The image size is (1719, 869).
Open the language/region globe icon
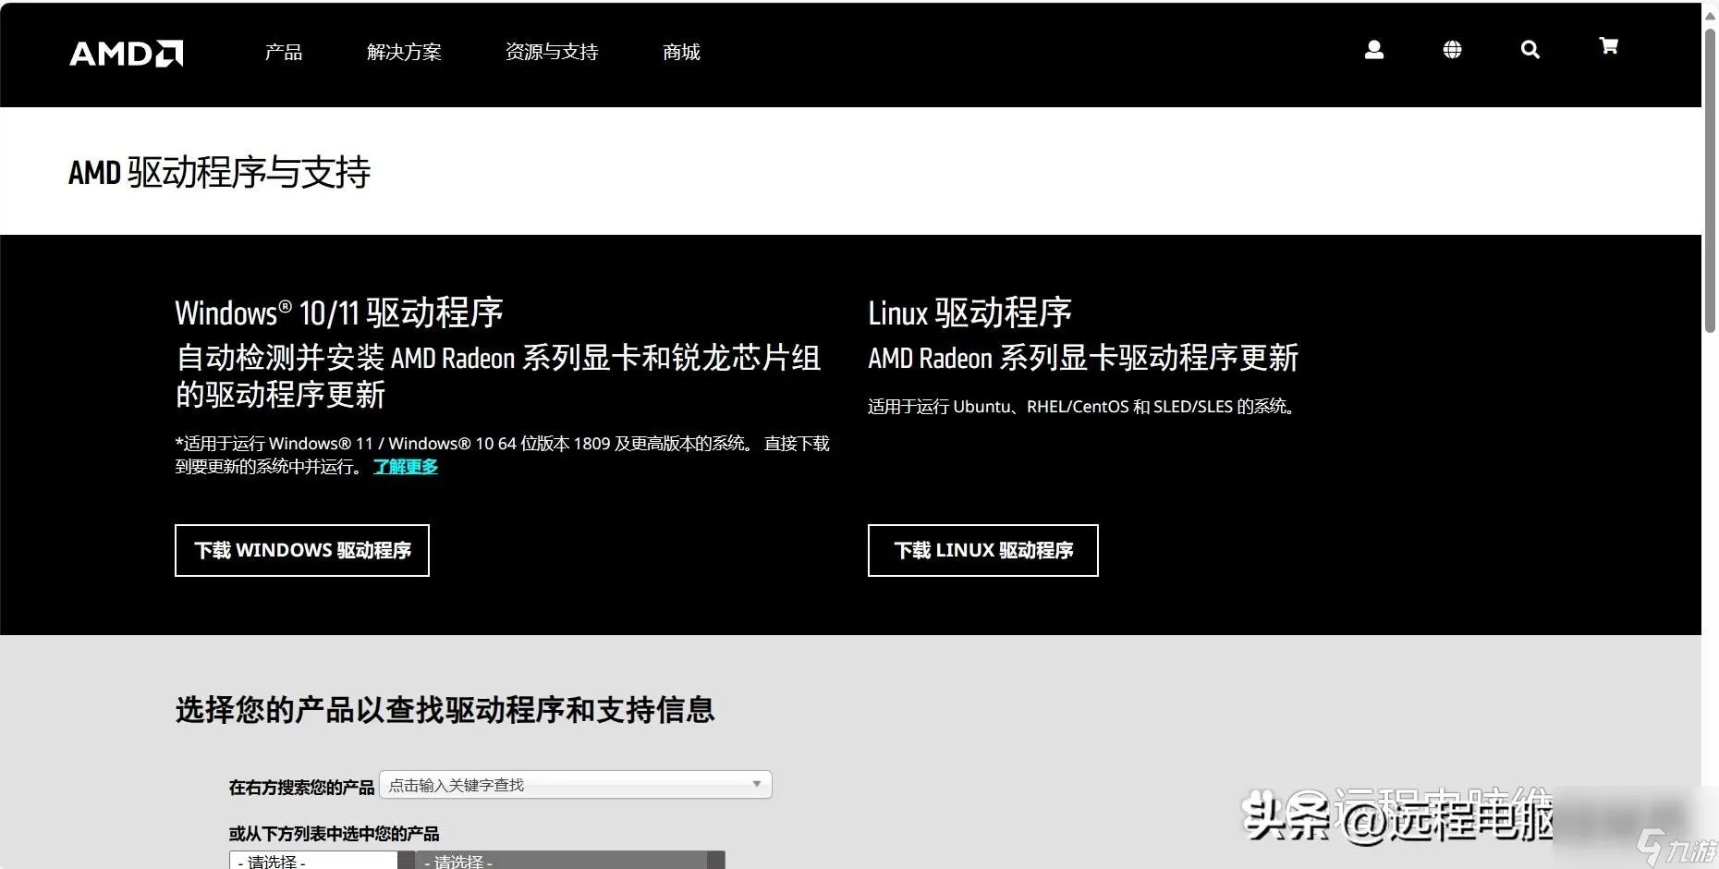(1452, 50)
